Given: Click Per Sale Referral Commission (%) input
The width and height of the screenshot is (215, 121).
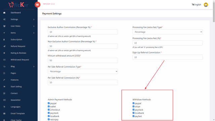Looking at the screenshot, I should coord(83,82).
